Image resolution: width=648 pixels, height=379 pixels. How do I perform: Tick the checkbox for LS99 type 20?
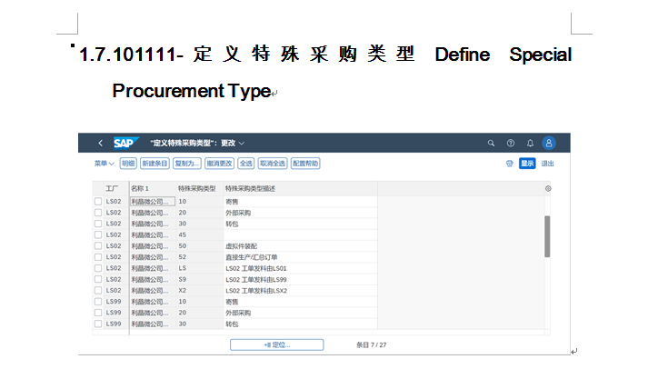pyautogui.click(x=99, y=313)
